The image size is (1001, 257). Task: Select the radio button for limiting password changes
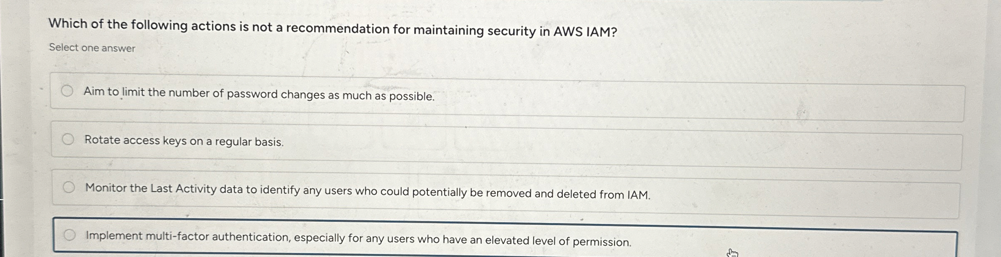(x=68, y=91)
